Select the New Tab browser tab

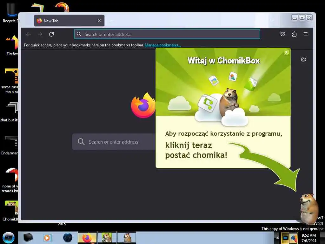[69, 21]
